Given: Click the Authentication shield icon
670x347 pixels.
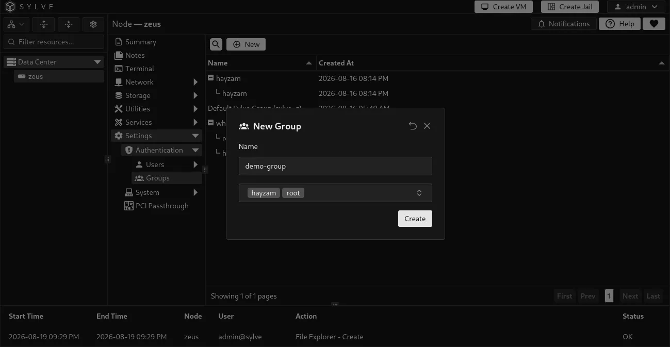Looking at the screenshot, I should click(x=129, y=150).
